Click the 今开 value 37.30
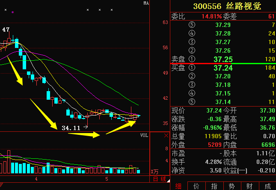Viewport: 276px width, 190px height. [x=267, y=110]
